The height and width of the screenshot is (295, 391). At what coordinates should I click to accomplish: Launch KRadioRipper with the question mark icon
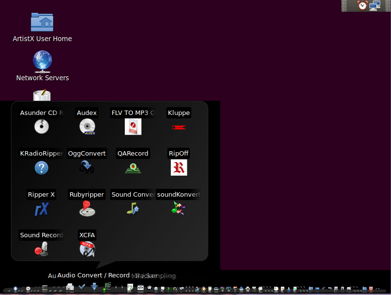42,168
